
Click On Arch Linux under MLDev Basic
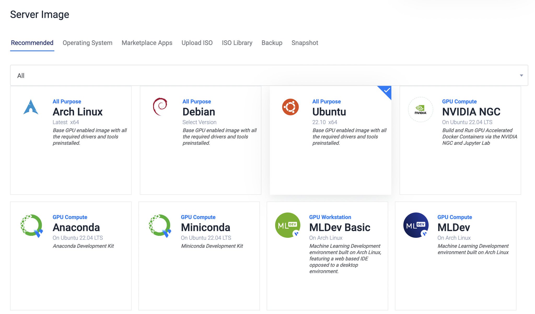[x=326, y=238]
